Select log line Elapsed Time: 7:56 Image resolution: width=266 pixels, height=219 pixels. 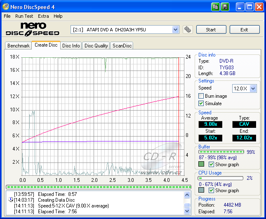pyautogui.click(x=57, y=212)
